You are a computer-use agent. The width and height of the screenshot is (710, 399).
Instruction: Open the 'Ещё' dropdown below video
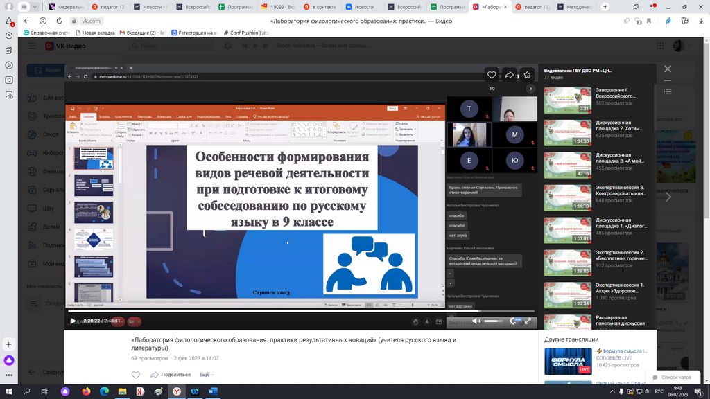tap(206, 375)
